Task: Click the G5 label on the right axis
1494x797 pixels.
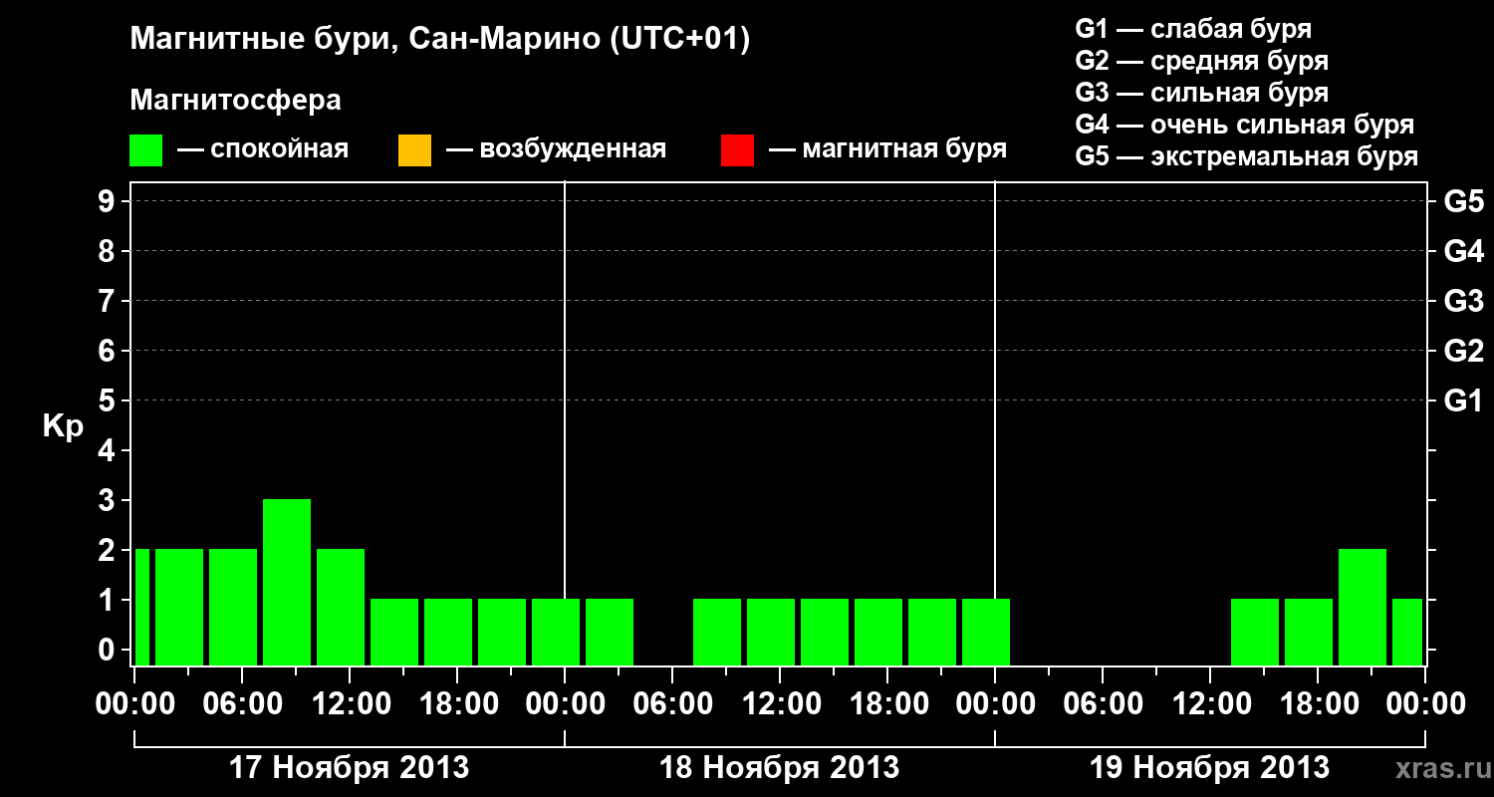Action: (x=1464, y=201)
